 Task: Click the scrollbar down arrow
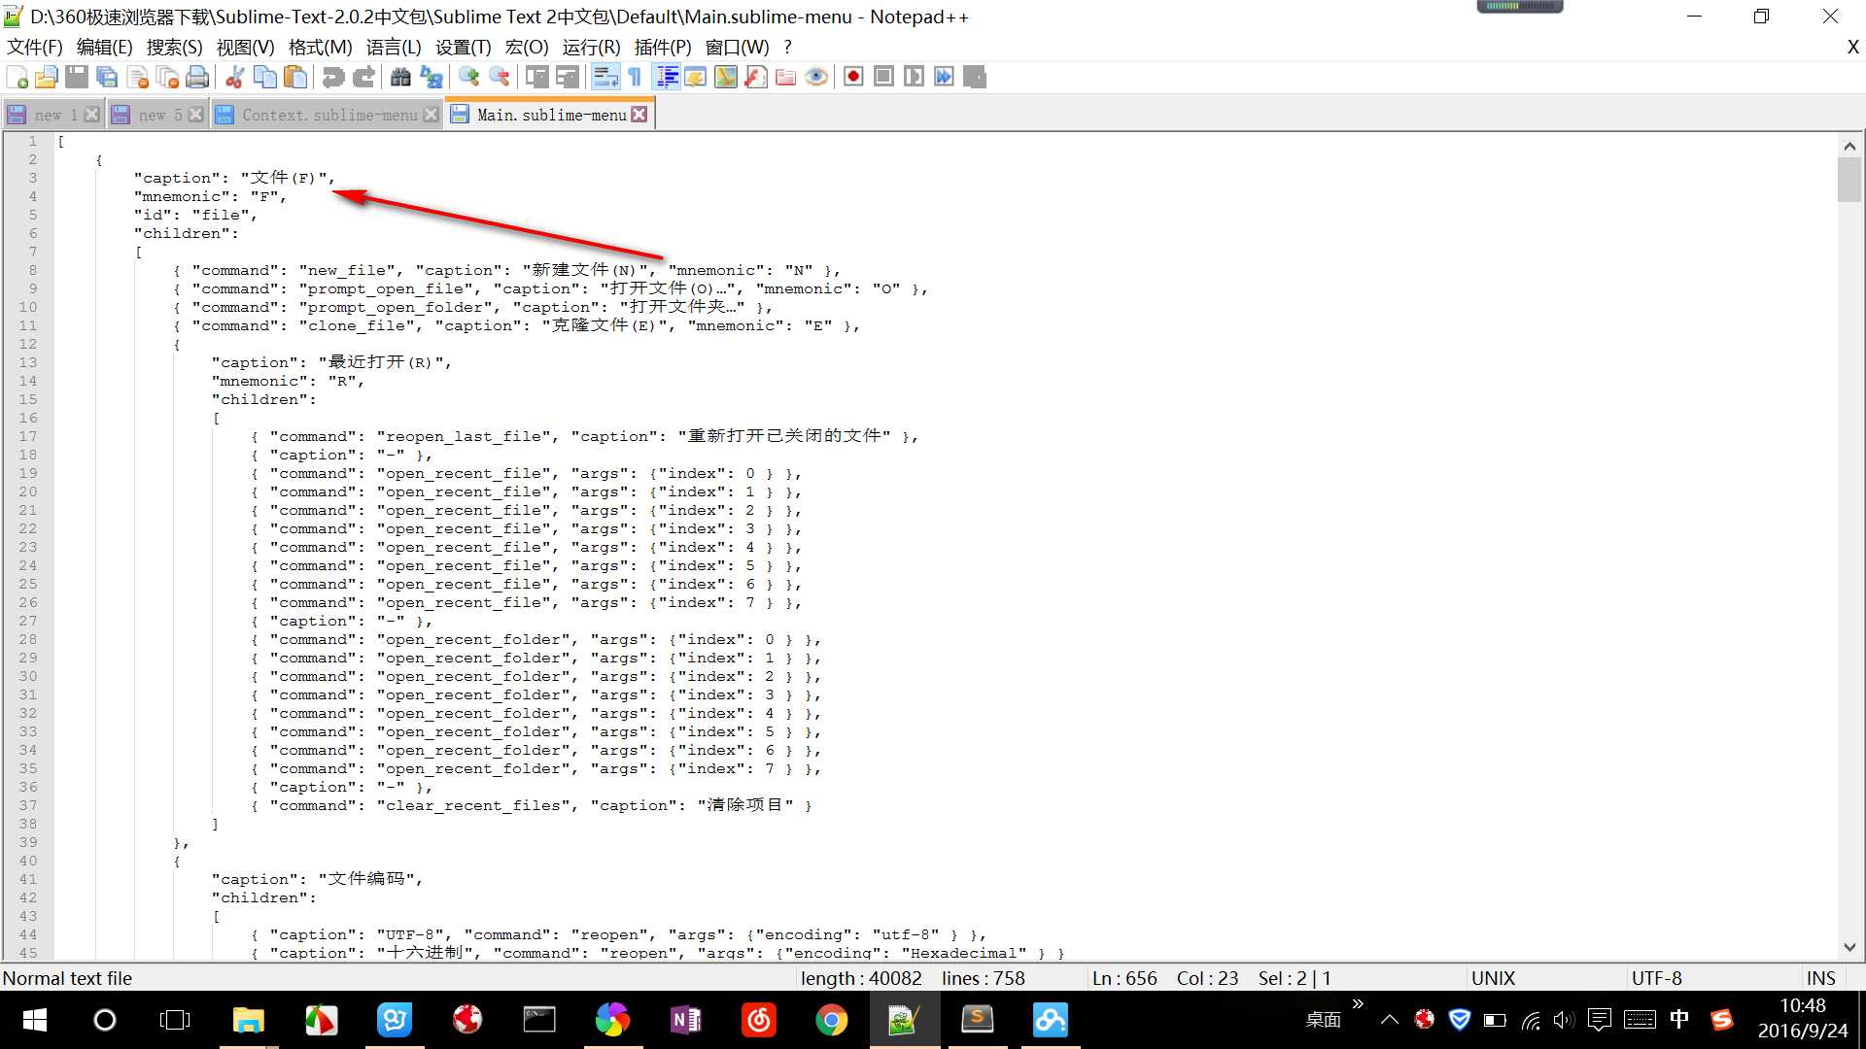[x=1849, y=947]
